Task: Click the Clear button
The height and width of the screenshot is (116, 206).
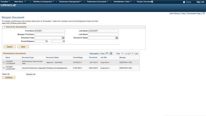Action: (x=23, y=47)
